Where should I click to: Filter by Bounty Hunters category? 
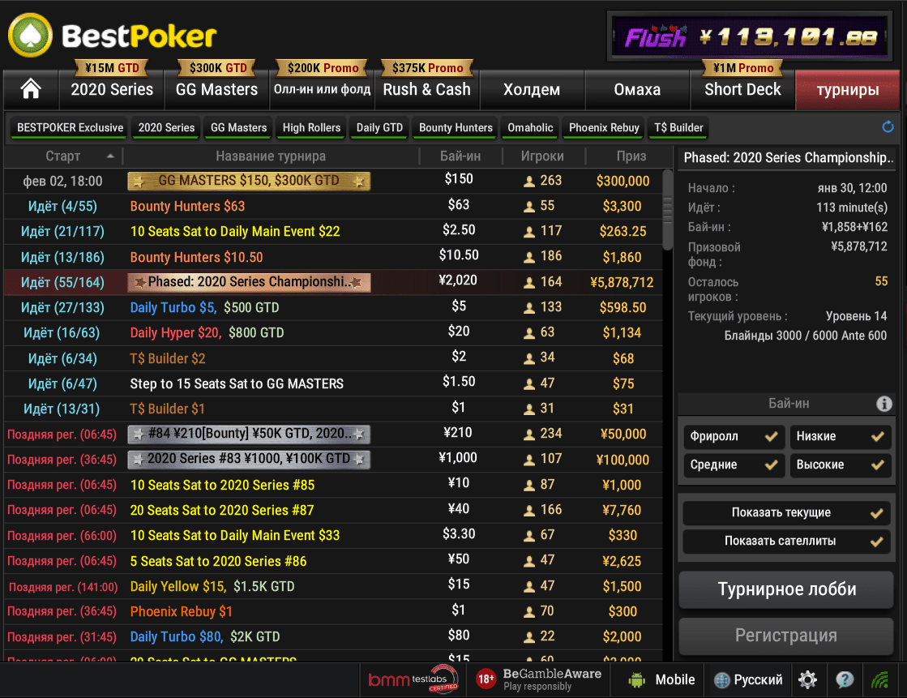456,128
